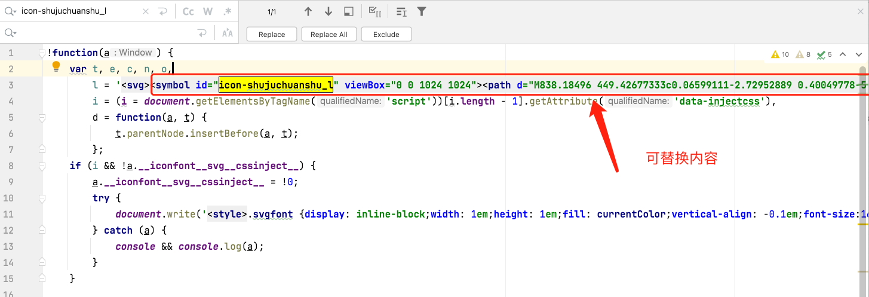Toggle Match Case (Cc) option

coord(188,11)
